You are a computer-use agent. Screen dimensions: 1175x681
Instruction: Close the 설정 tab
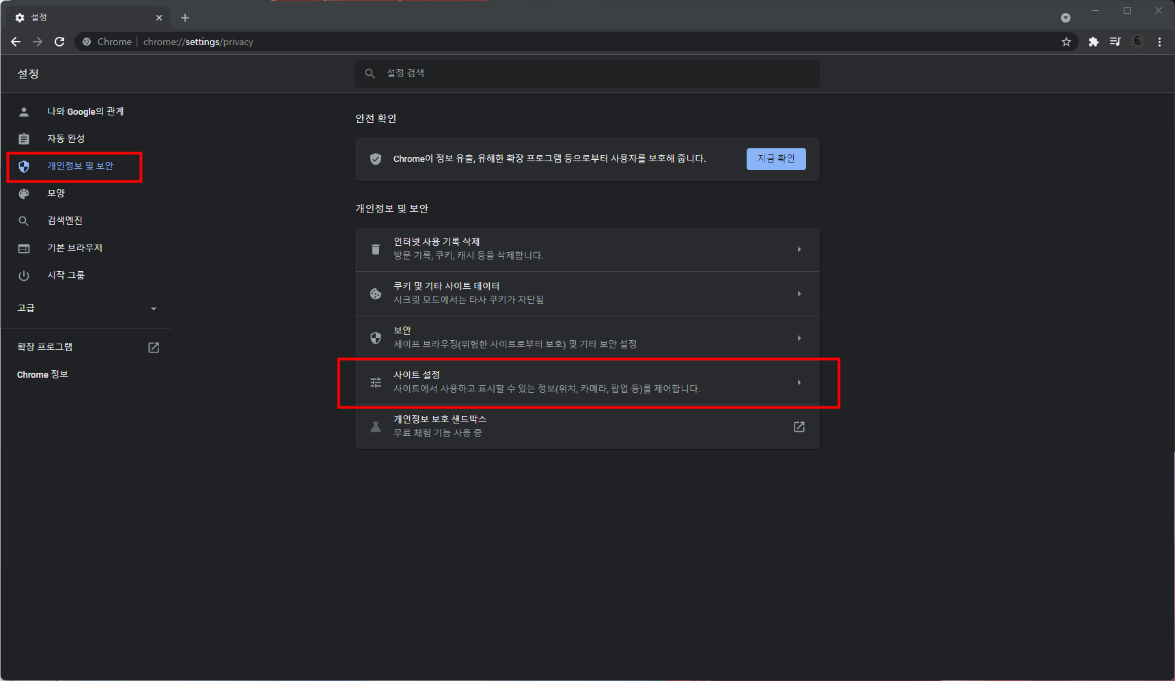[x=159, y=18]
